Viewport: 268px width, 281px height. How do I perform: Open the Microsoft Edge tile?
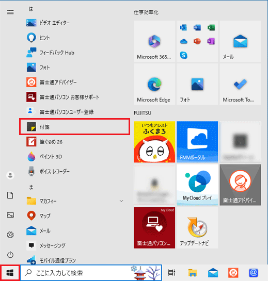point(154,84)
